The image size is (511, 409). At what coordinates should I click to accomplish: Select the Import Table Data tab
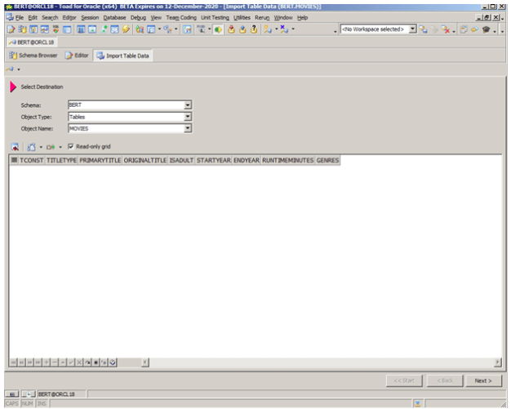tap(123, 56)
